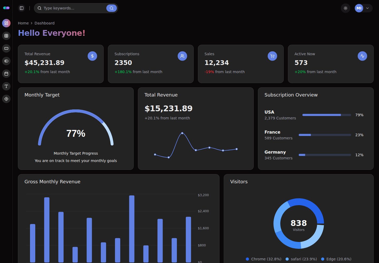The height and width of the screenshot is (263, 379).
Task: Toggle safari series in Visitors legend
Action: pos(301,259)
